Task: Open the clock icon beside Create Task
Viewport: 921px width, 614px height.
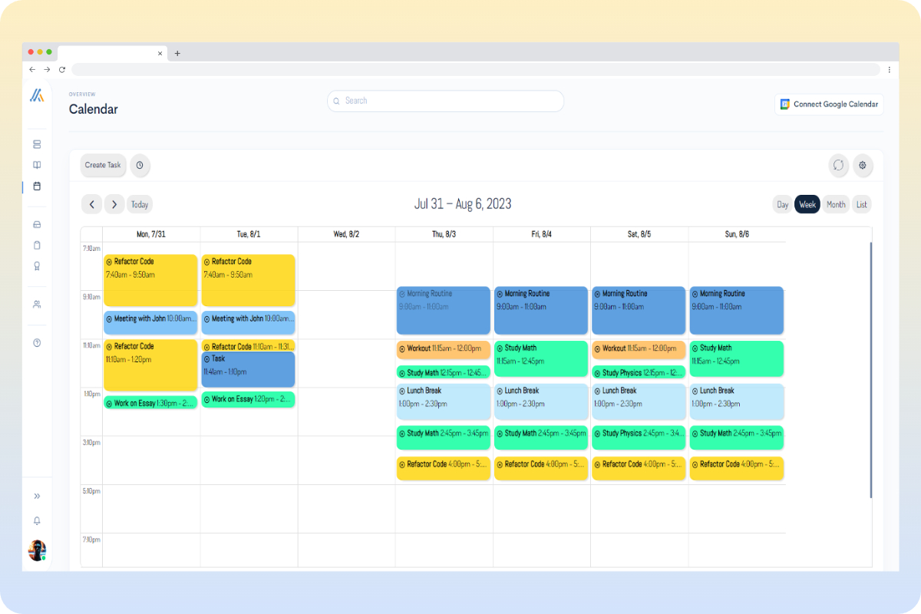Action: click(140, 165)
